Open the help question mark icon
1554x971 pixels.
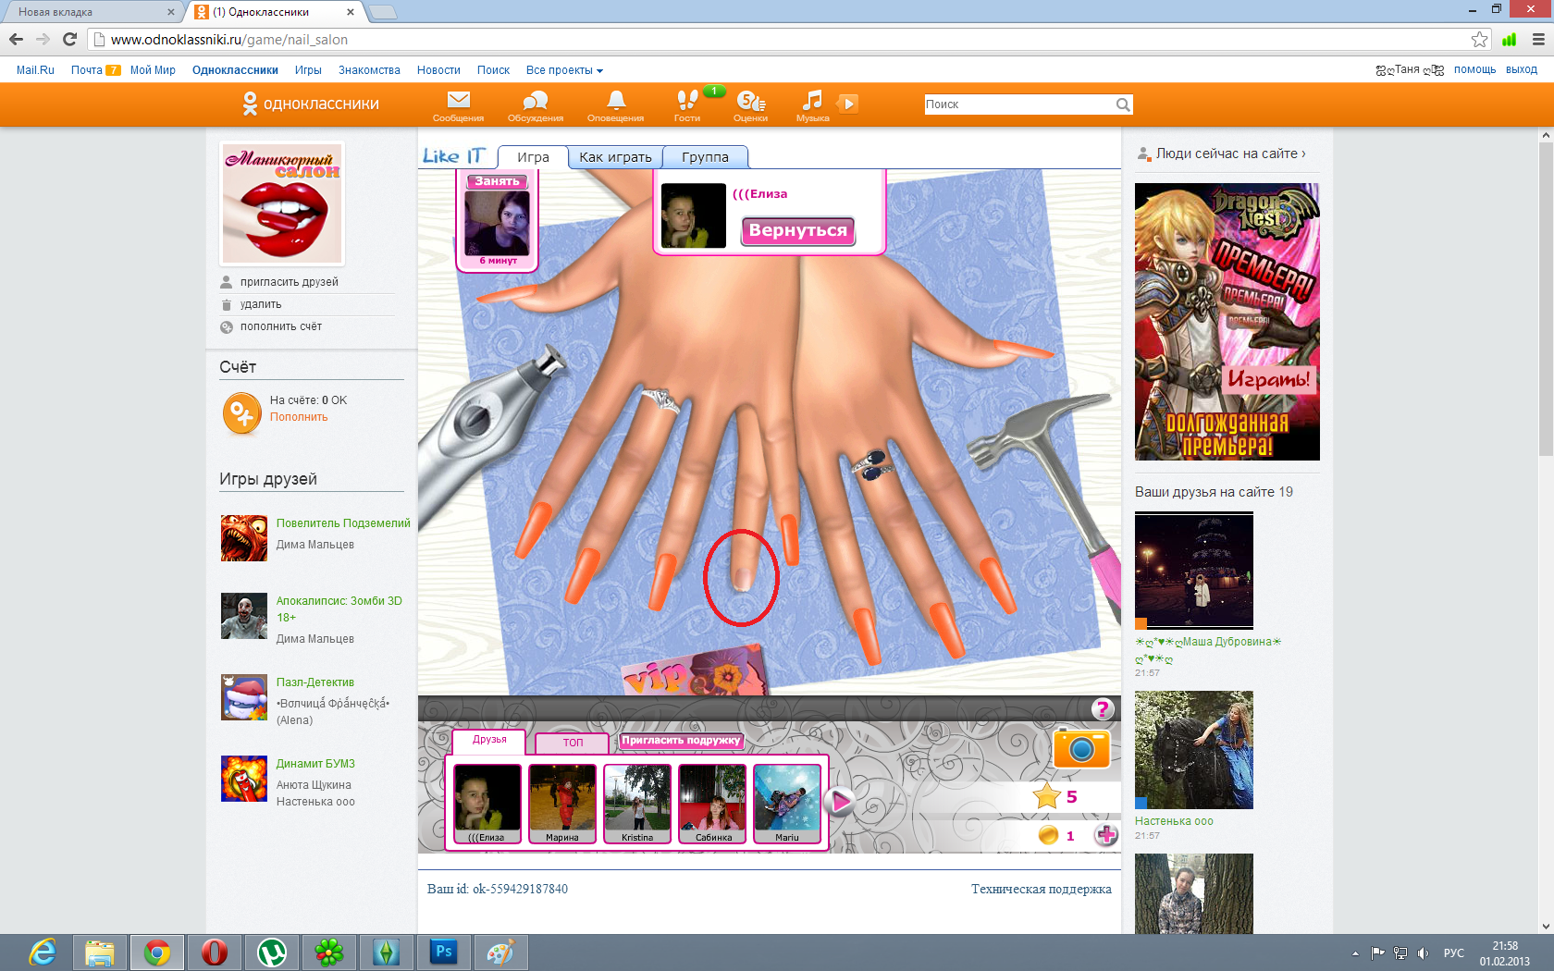tap(1102, 709)
